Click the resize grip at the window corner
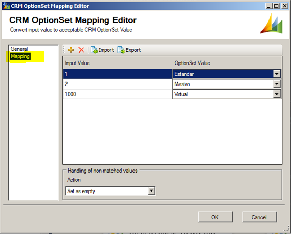291x234 pixels. (x=287, y=230)
